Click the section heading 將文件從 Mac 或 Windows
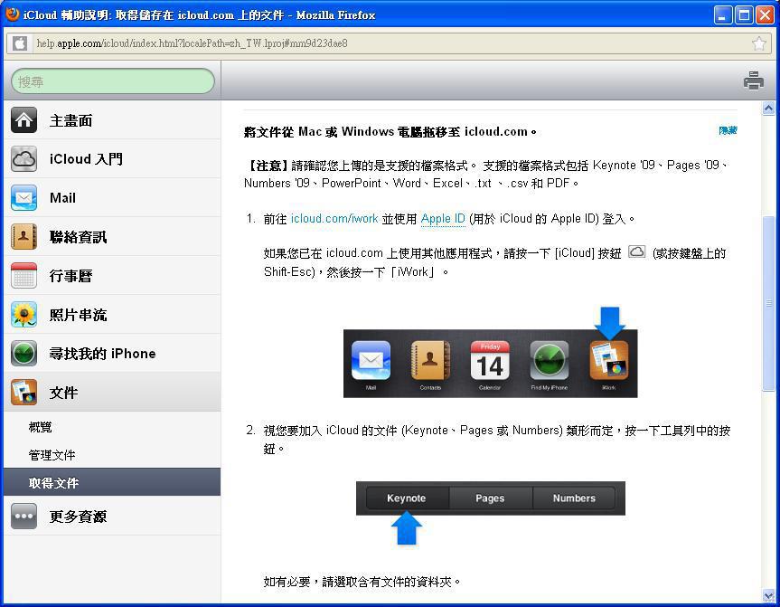 [x=390, y=132]
